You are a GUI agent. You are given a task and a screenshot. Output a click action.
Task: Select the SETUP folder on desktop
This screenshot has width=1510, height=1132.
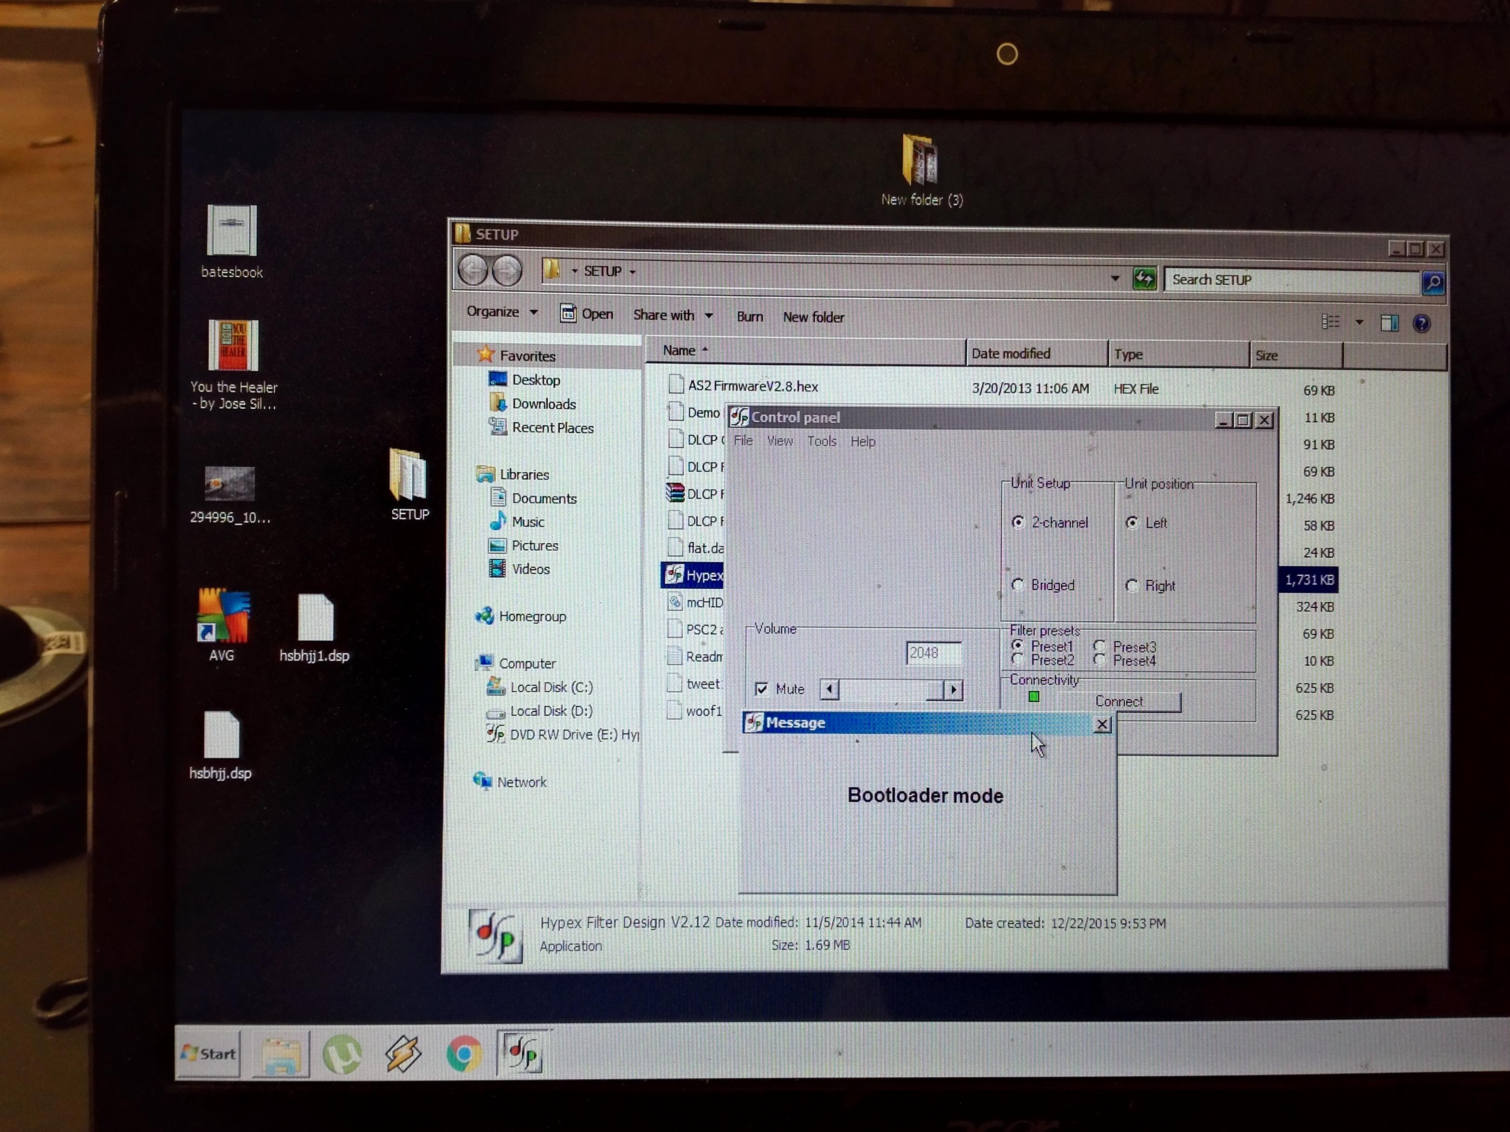tap(409, 484)
